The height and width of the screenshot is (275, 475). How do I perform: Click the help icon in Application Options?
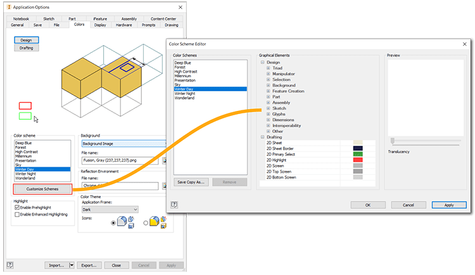tap(10, 265)
